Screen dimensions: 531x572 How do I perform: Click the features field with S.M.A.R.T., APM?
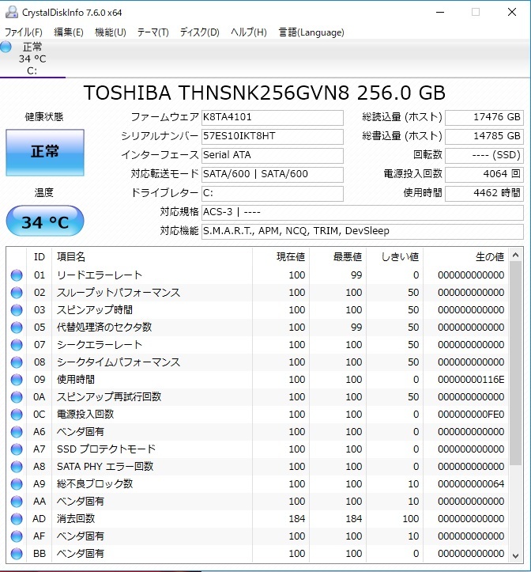[x=362, y=231]
